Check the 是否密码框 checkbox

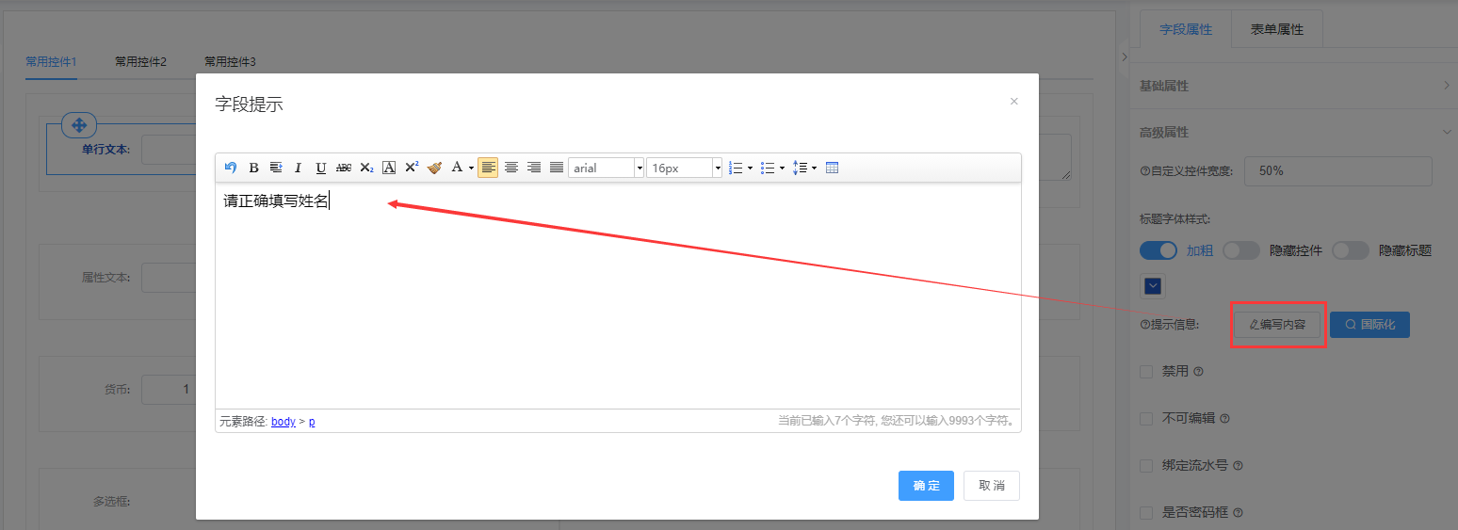(x=1146, y=513)
